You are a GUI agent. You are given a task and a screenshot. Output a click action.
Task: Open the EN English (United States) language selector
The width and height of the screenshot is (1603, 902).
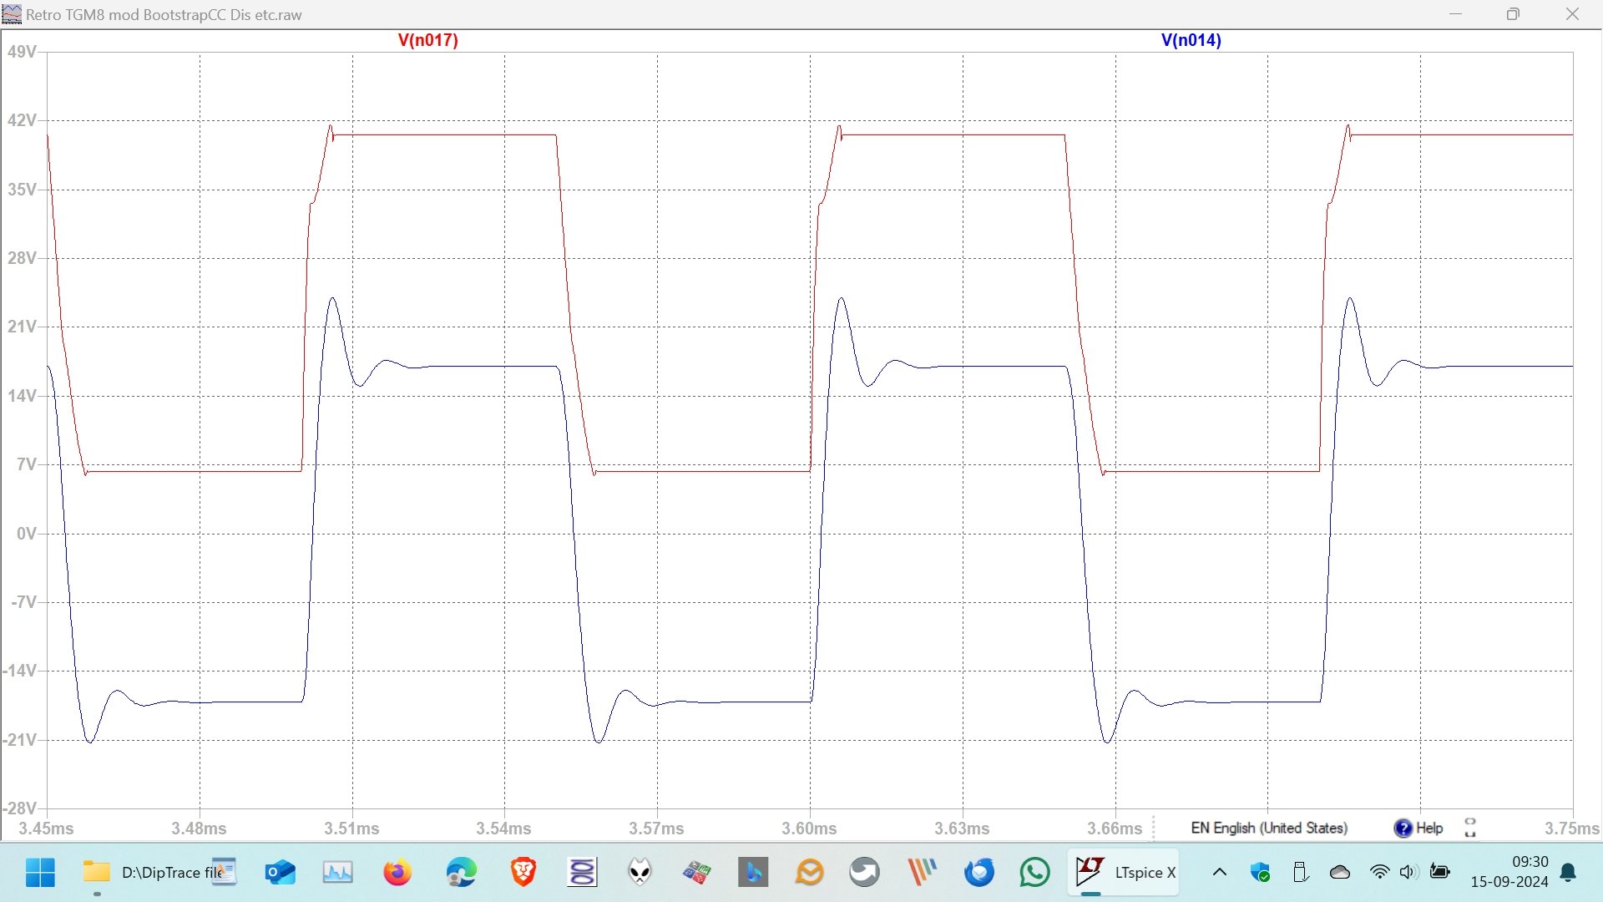pos(1269,828)
